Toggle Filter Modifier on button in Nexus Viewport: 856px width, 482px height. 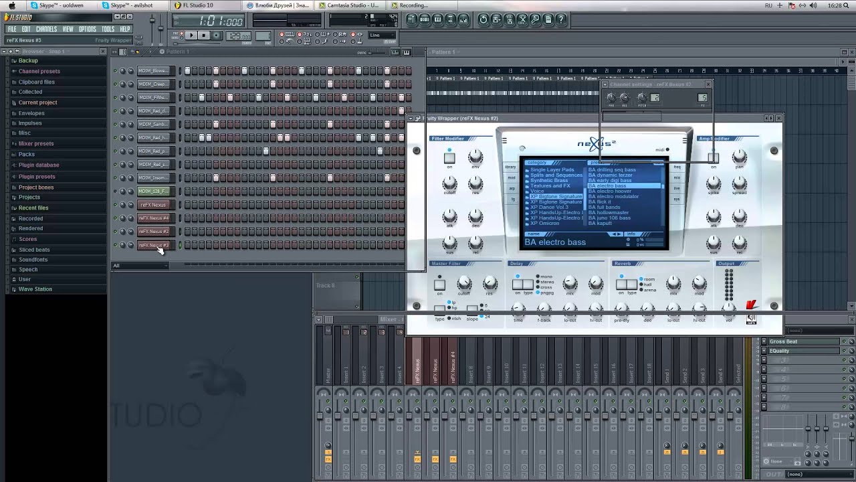point(449,158)
